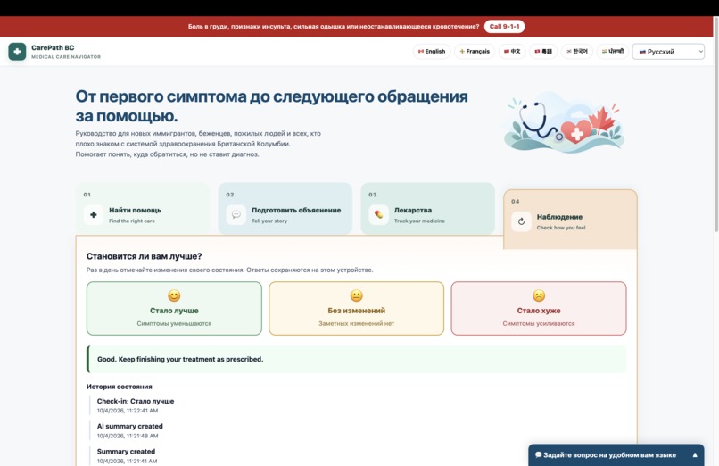This screenshot has height=466, width=719.
Task: Click heading Становится ли вам лучше?
Action: (144, 256)
